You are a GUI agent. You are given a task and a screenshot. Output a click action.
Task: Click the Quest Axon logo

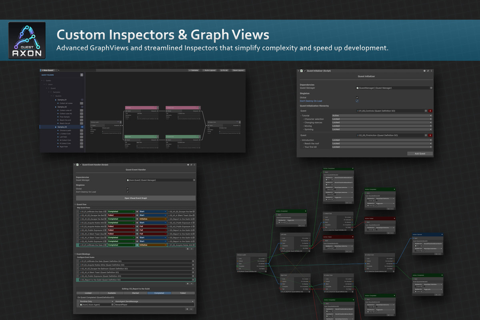click(x=27, y=40)
